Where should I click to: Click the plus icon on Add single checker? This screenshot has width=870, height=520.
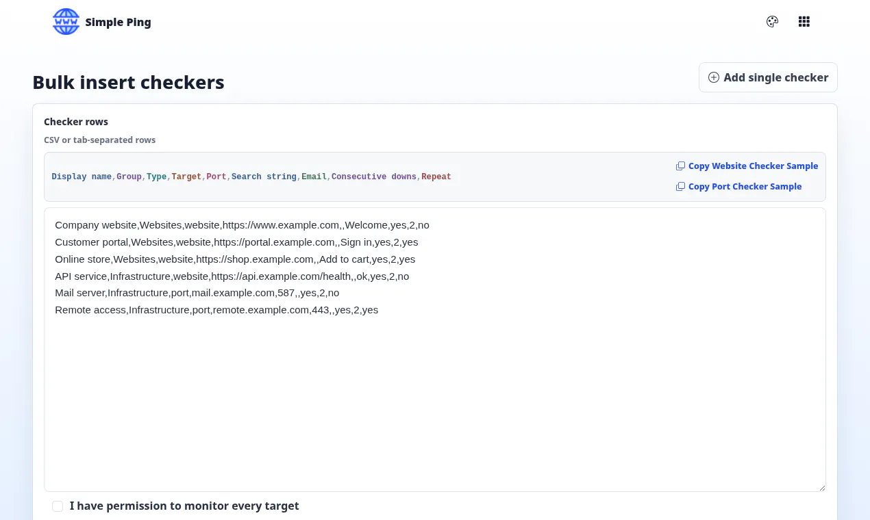coord(714,77)
